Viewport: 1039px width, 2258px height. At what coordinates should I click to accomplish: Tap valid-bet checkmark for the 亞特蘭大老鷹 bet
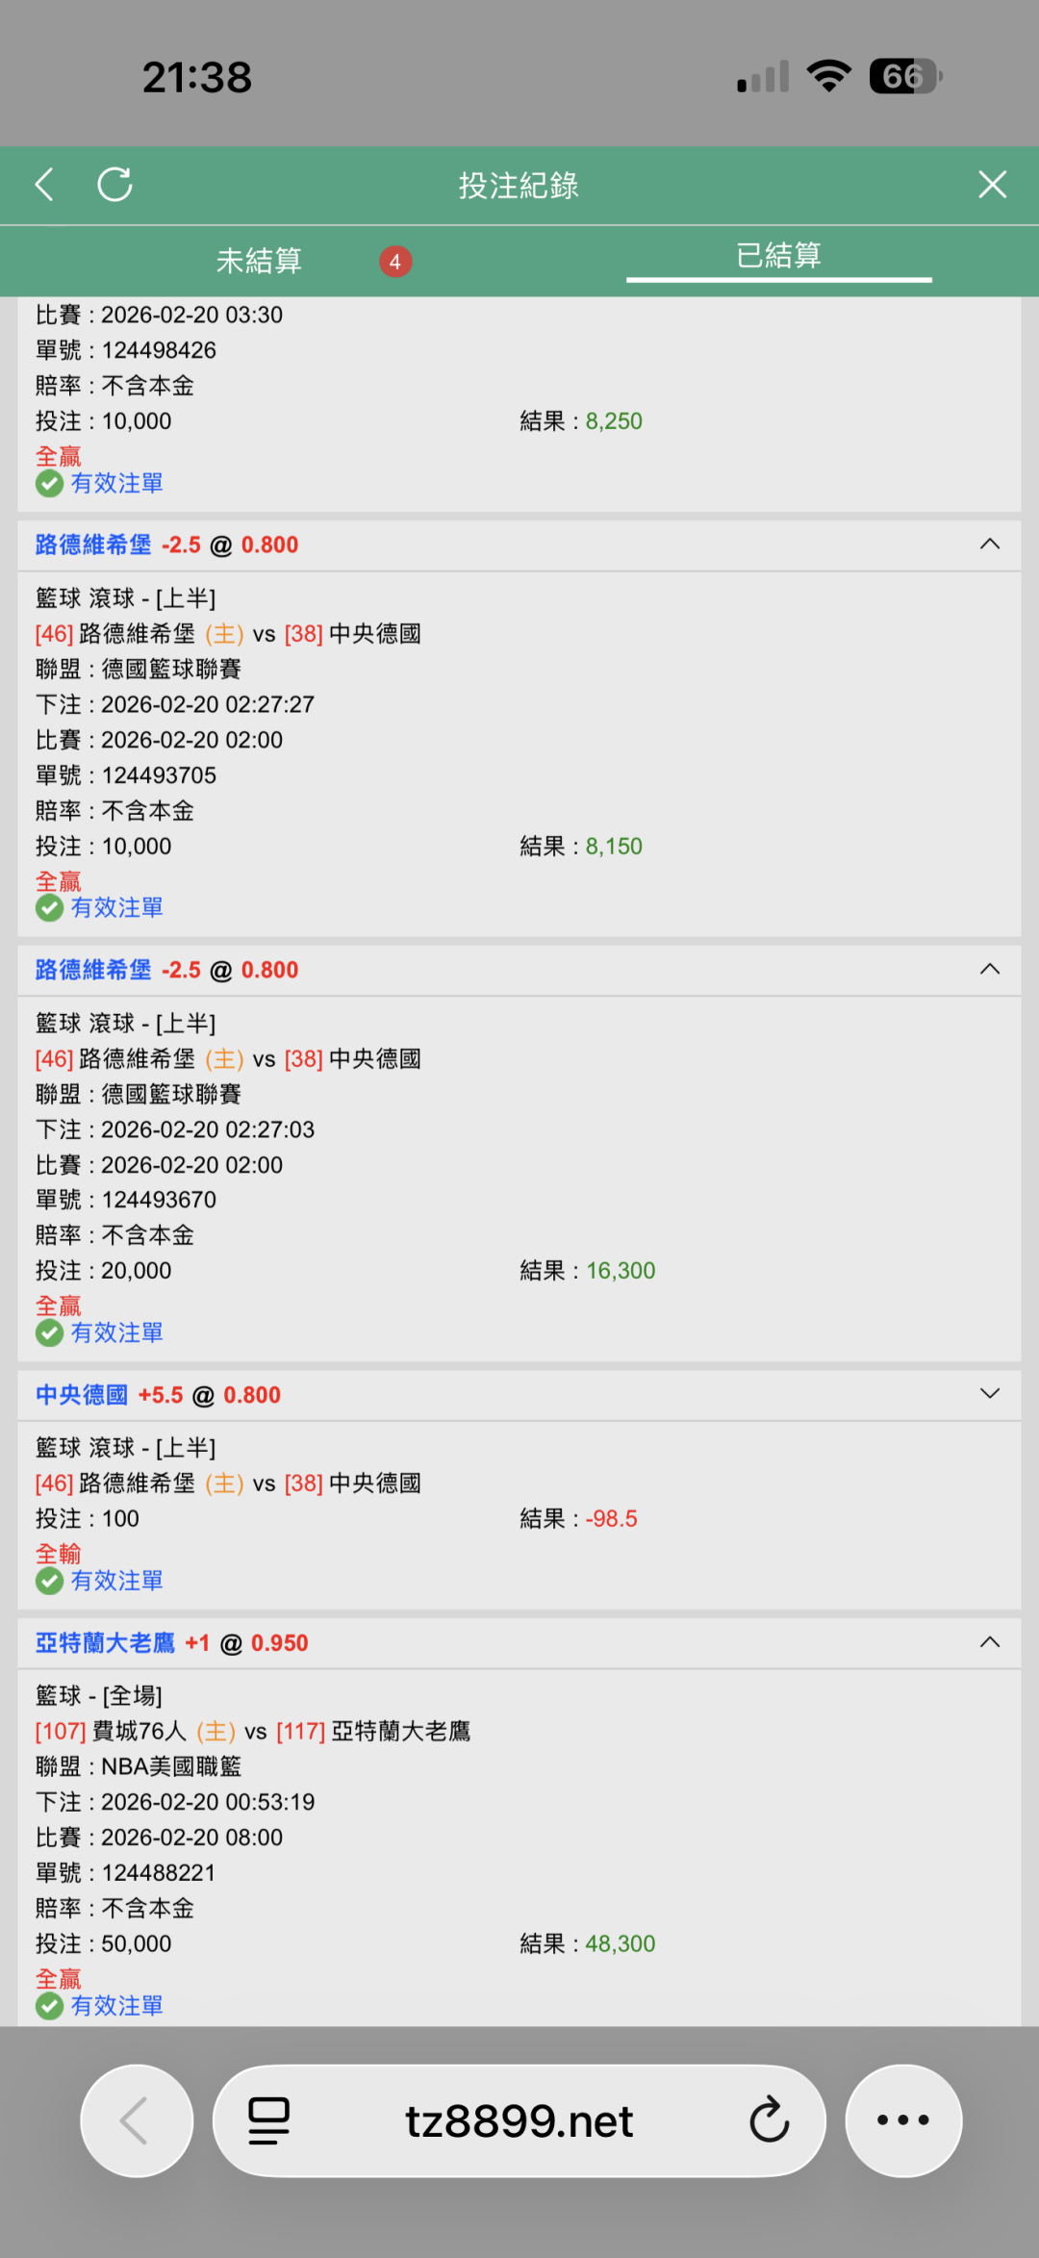[50, 2006]
